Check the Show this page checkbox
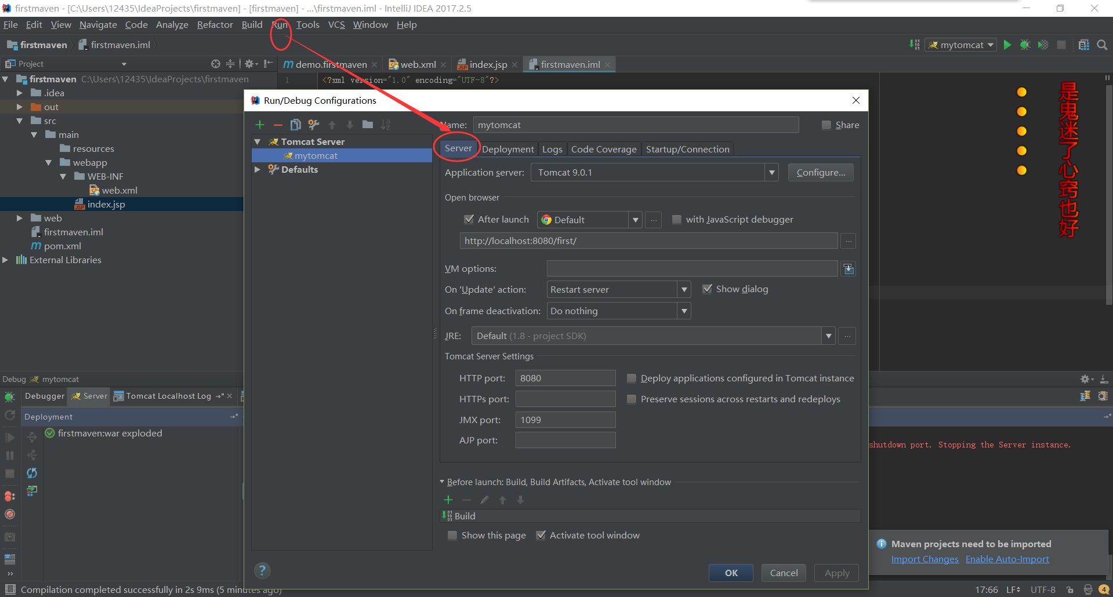The image size is (1113, 597). click(452, 536)
